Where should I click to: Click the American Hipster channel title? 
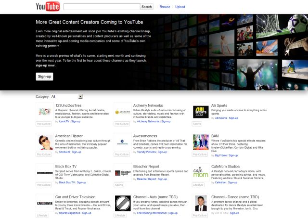pos(69,136)
